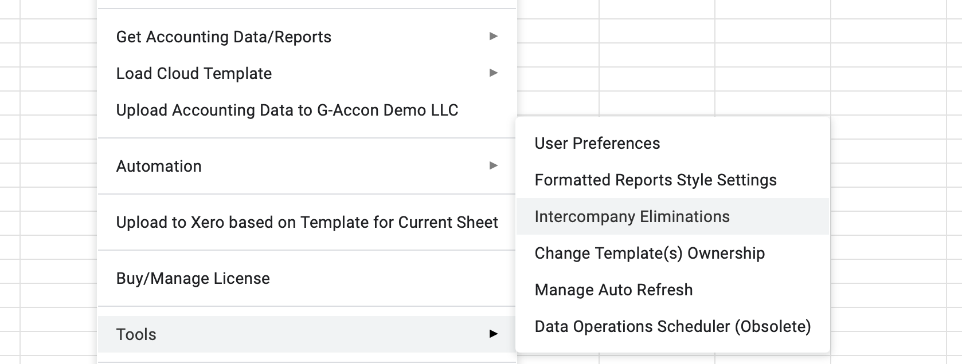962x364 pixels.
Task: Open the Automation menu entry
Action: [x=159, y=167]
